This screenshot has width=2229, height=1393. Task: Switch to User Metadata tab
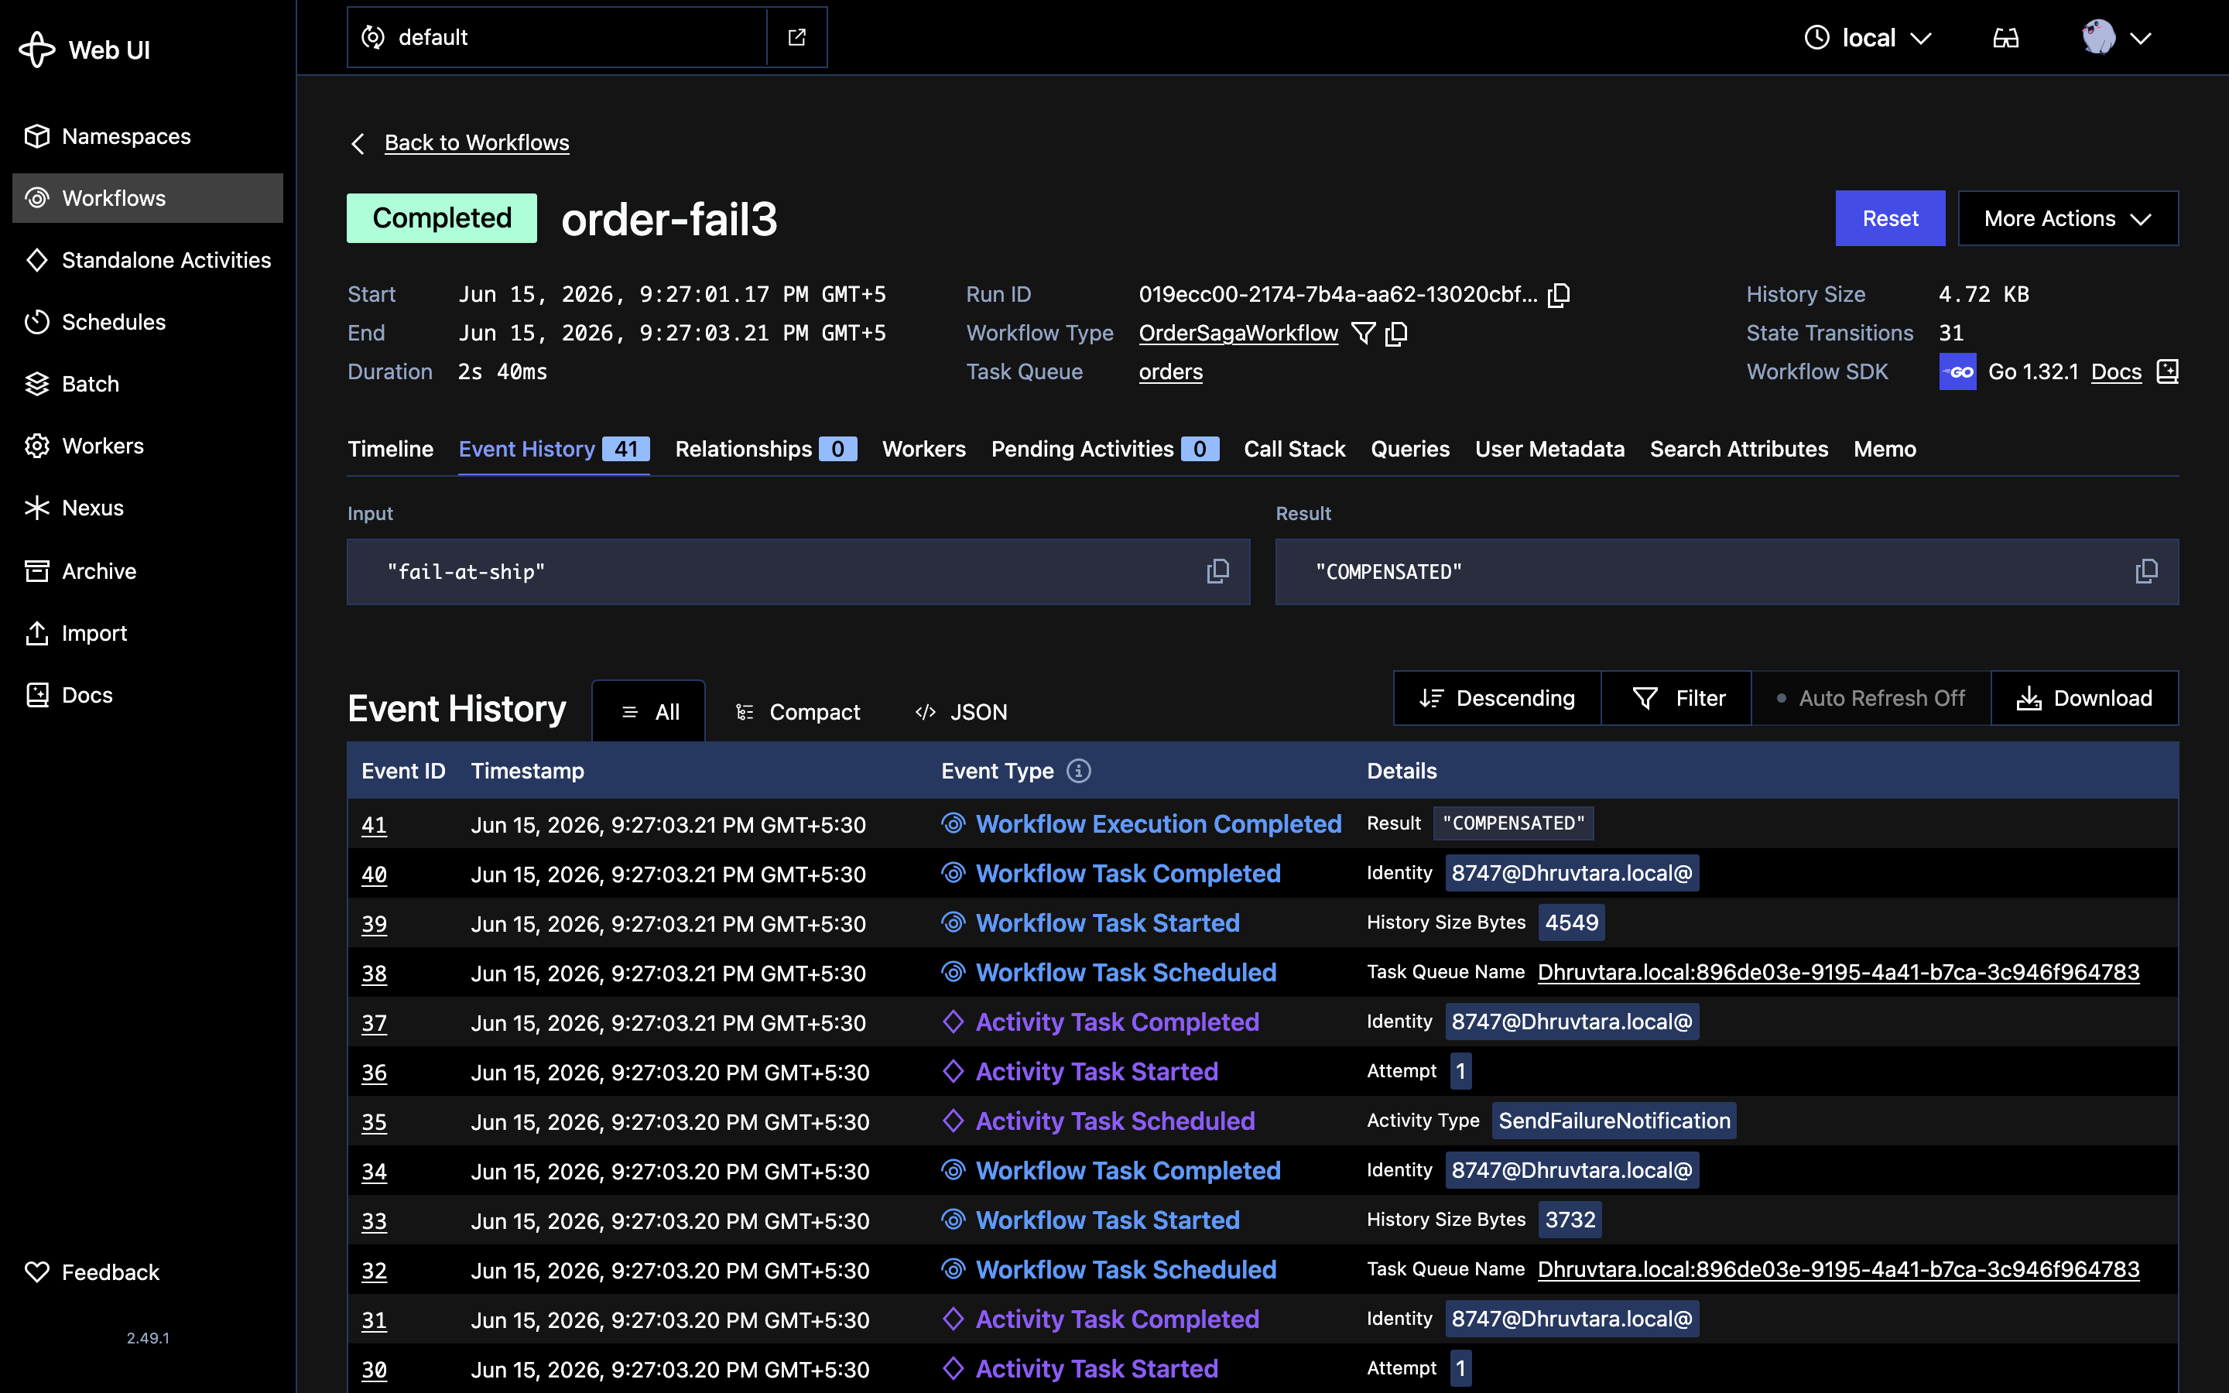click(1549, 449)
